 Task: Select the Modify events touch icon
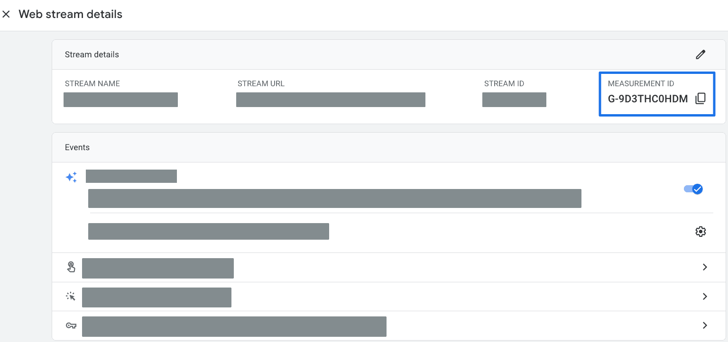tap(71, 267)
